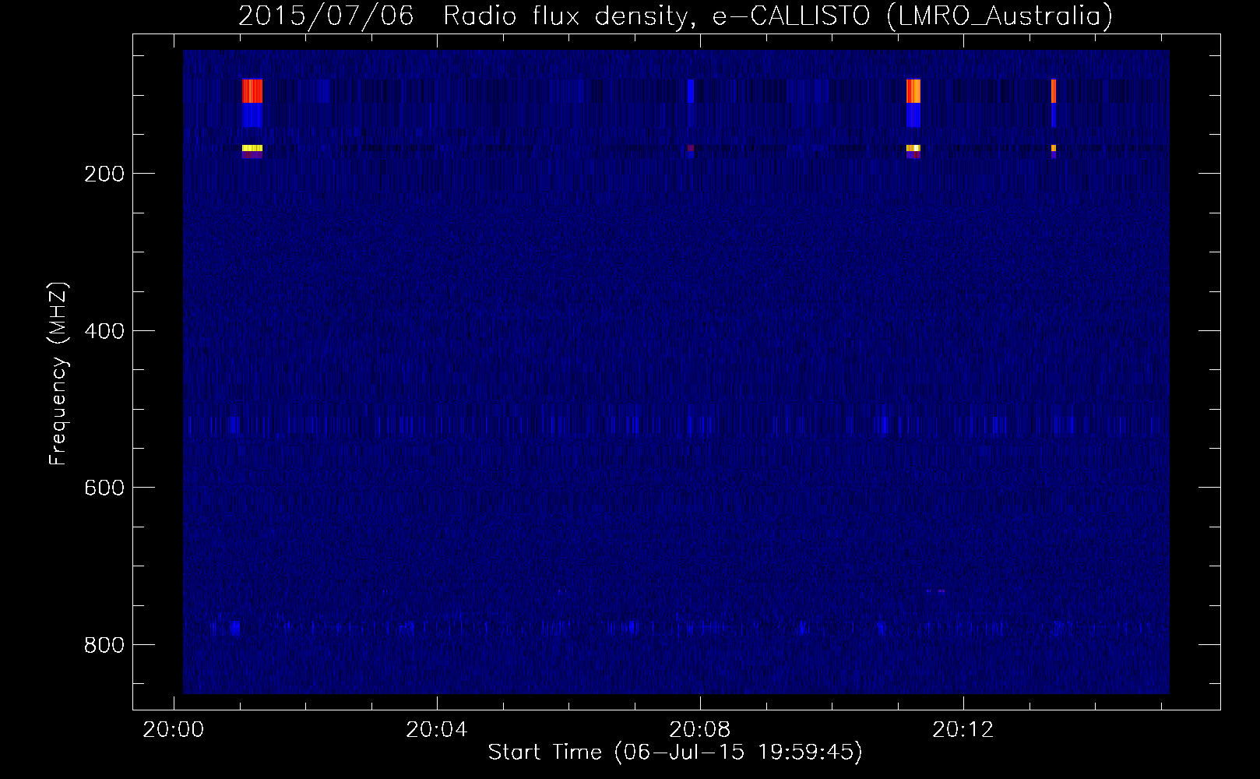This screenshot has width=1260, height=779.
Task: Click the 20:04 time tick label
Action: click(437, 730)
